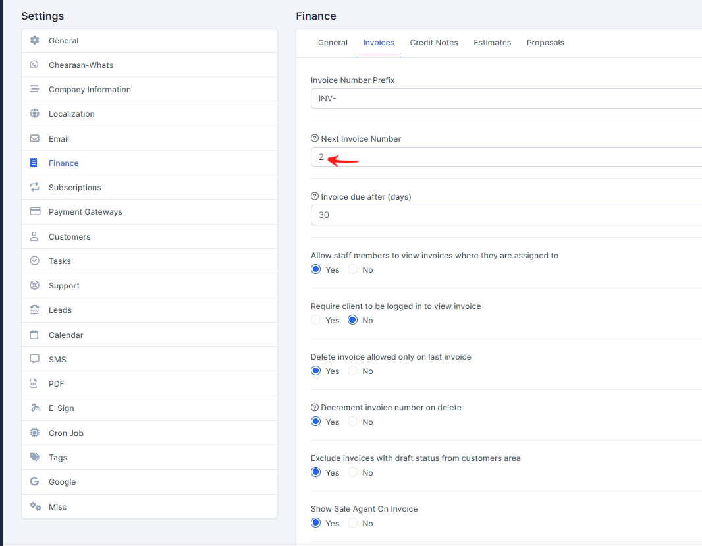
Task: Set Show Sale Agent On Invoice to No
Action: click(353, 524)
